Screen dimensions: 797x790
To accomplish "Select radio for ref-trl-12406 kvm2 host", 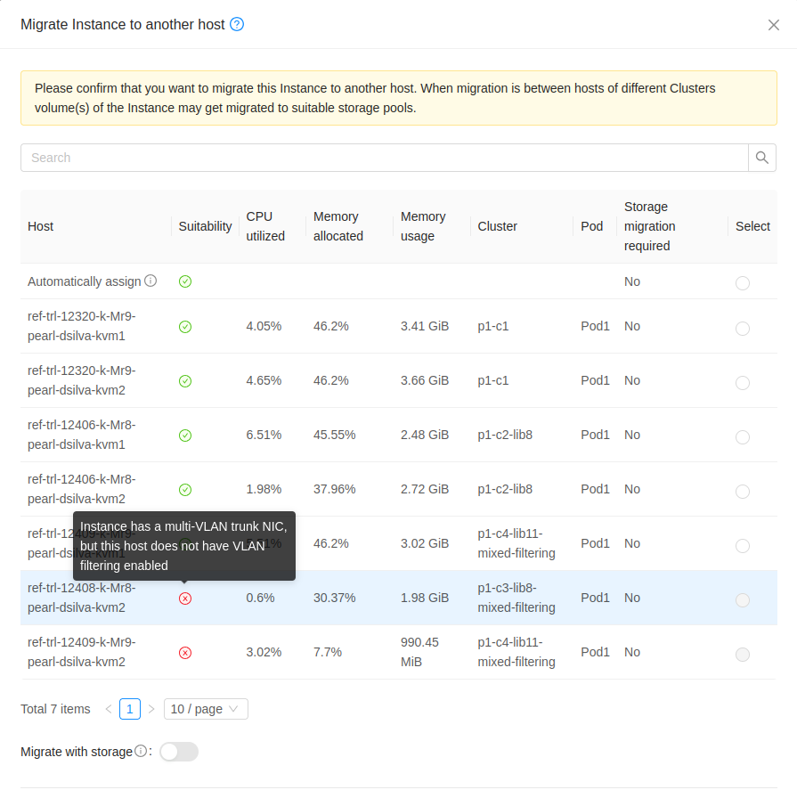I will click(x=743, y=492).
